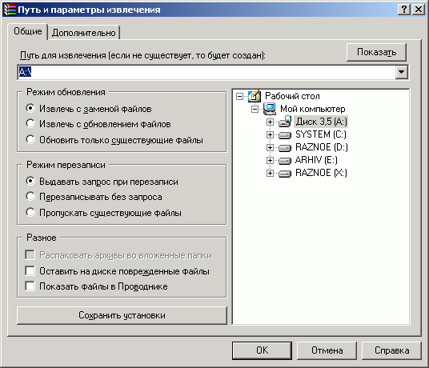Screen dimensions: 429x368
Task: Open the extraction path dropdown arrow
Action: [401, 72]
